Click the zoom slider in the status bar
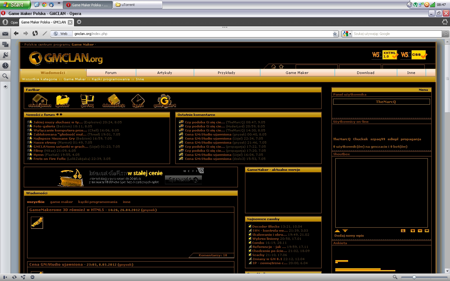This screenshot has width=450, height=281. tap(414, 277)
